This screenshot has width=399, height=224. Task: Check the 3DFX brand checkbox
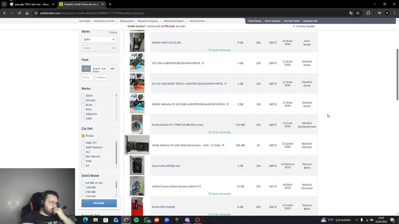83,96
